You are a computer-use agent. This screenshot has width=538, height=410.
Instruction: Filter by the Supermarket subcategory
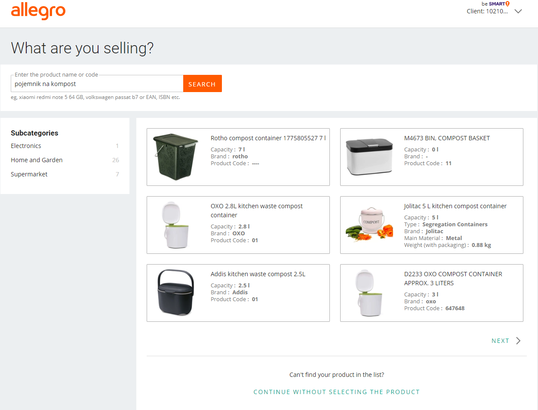click(29, 174)
